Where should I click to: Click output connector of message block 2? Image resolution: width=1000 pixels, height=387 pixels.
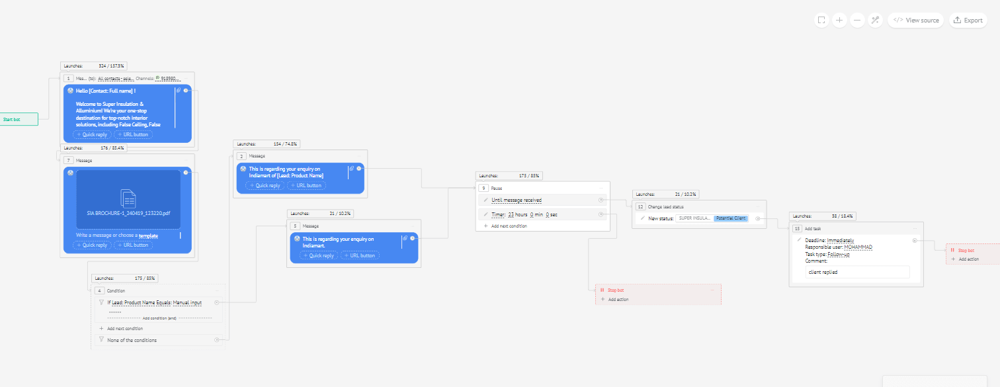(x=359, y=169)
